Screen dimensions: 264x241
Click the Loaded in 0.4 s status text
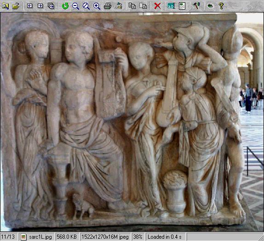coord(165,237)
